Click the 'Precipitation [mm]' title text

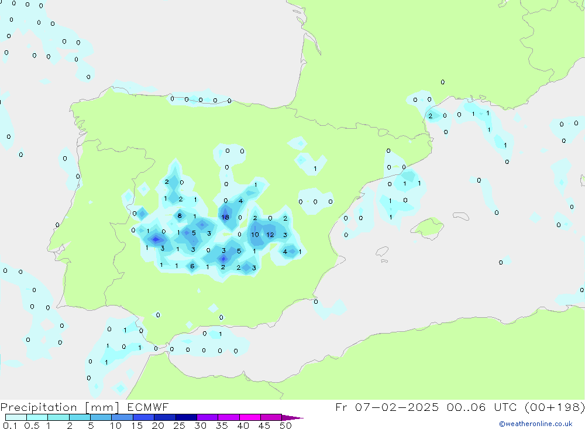click(x=60, y=407)
